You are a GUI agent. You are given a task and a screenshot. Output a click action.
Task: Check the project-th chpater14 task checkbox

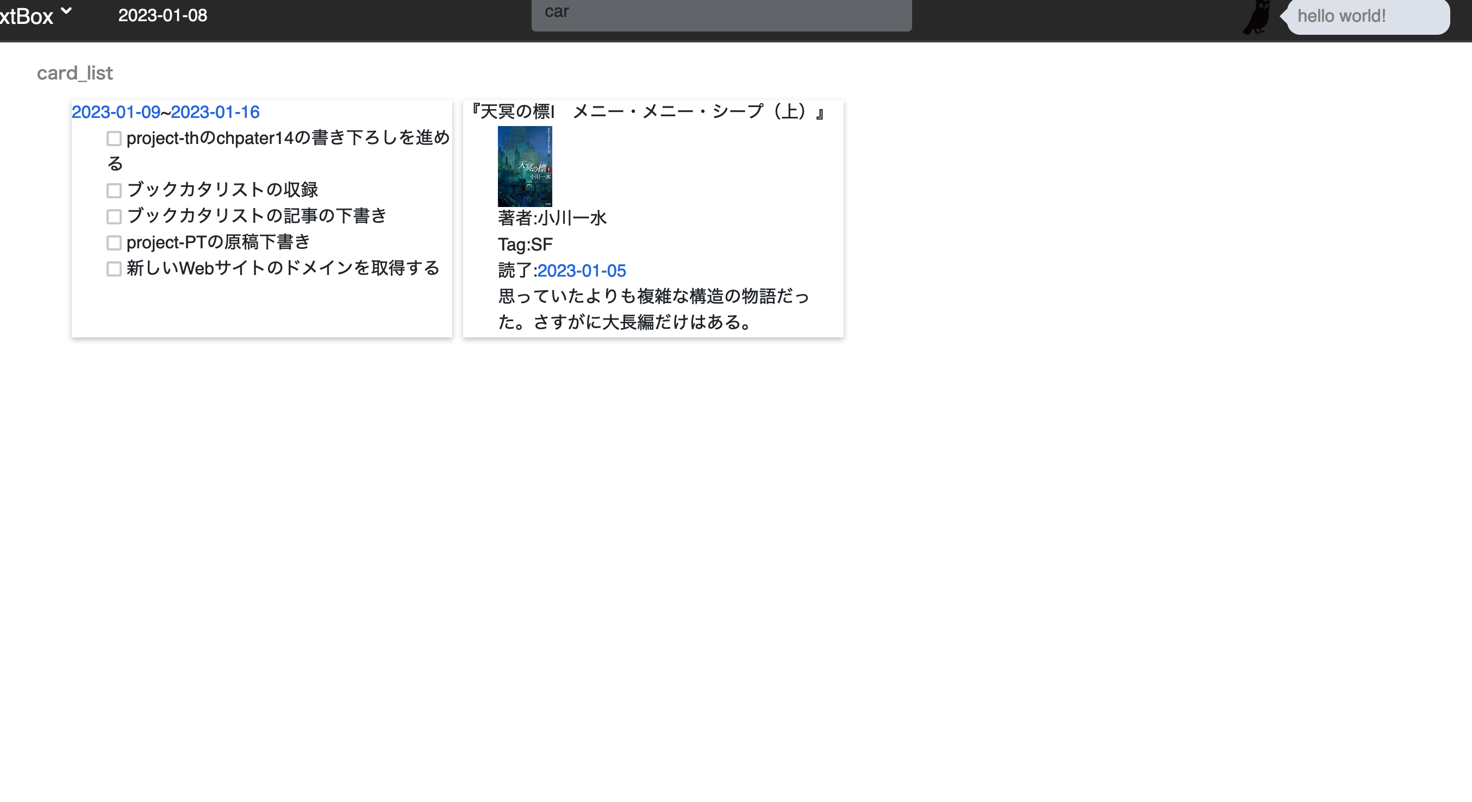tap(114, 138)
